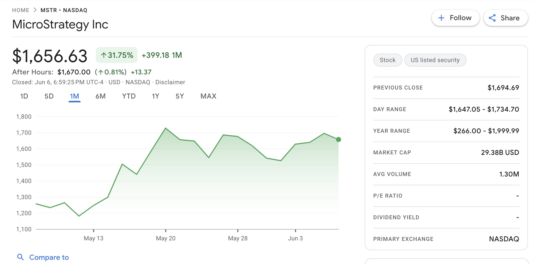The width and height of the screenshot is (533, 264).
Task: Click the green endpoint dot on chart
Action: pyautogui.click(x=339, y=140)
